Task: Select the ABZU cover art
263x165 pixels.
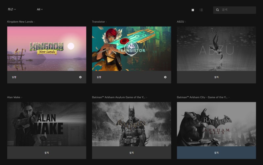Action: click(216, 49)
